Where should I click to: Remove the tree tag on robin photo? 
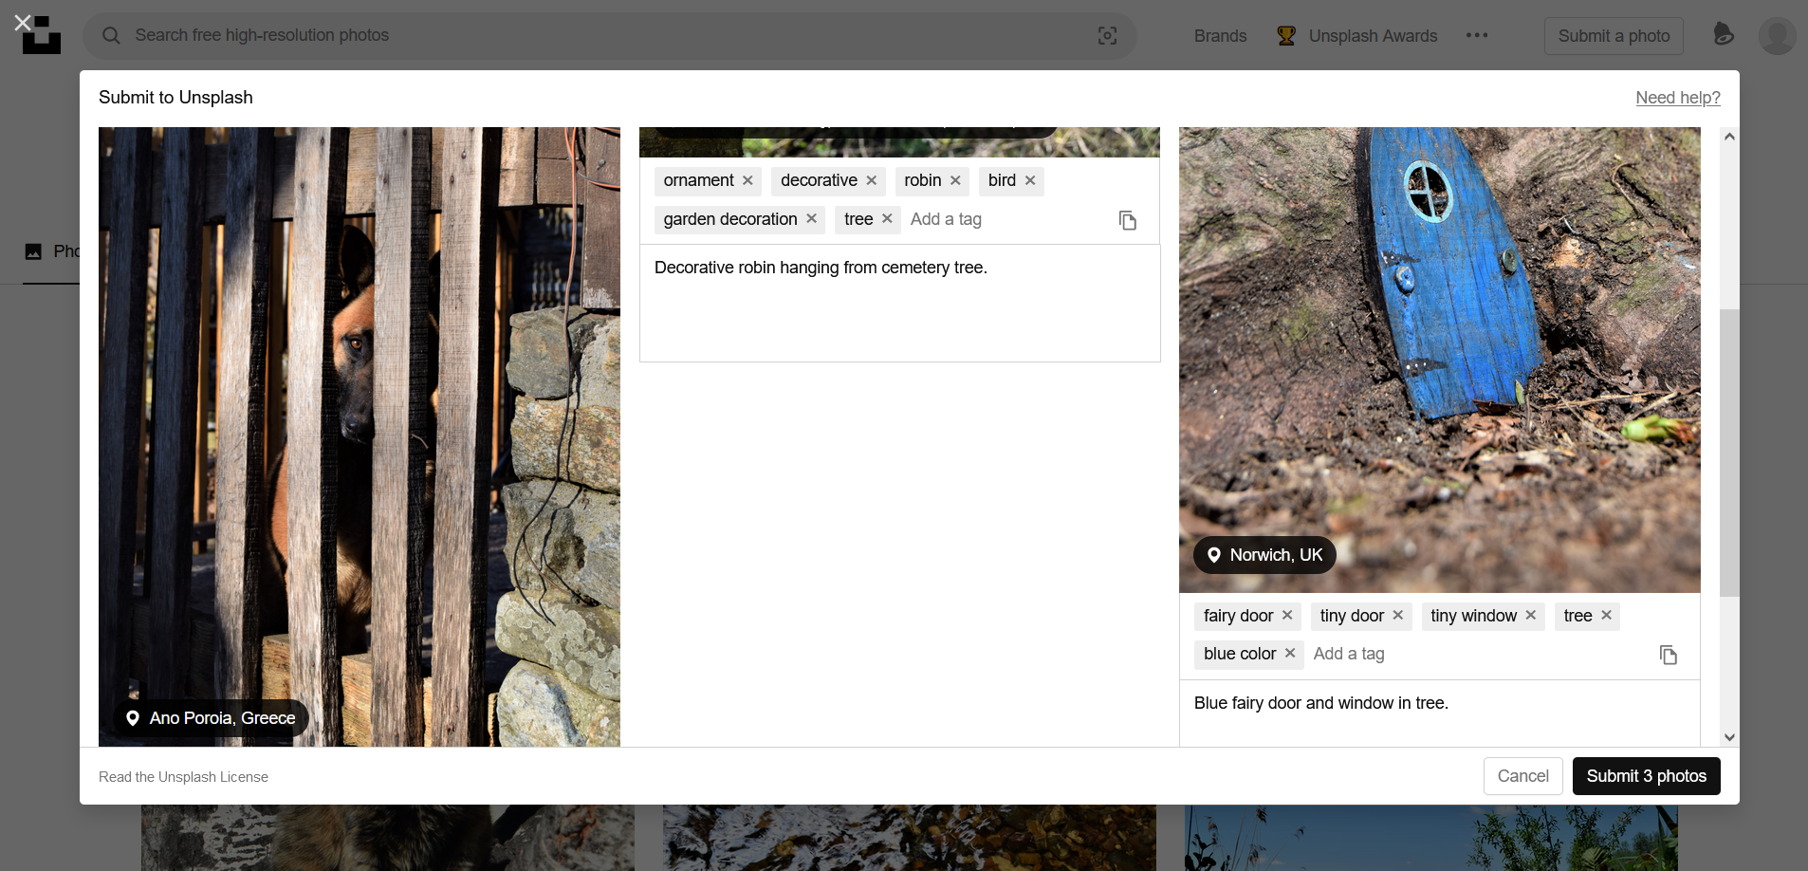point(887,218)
